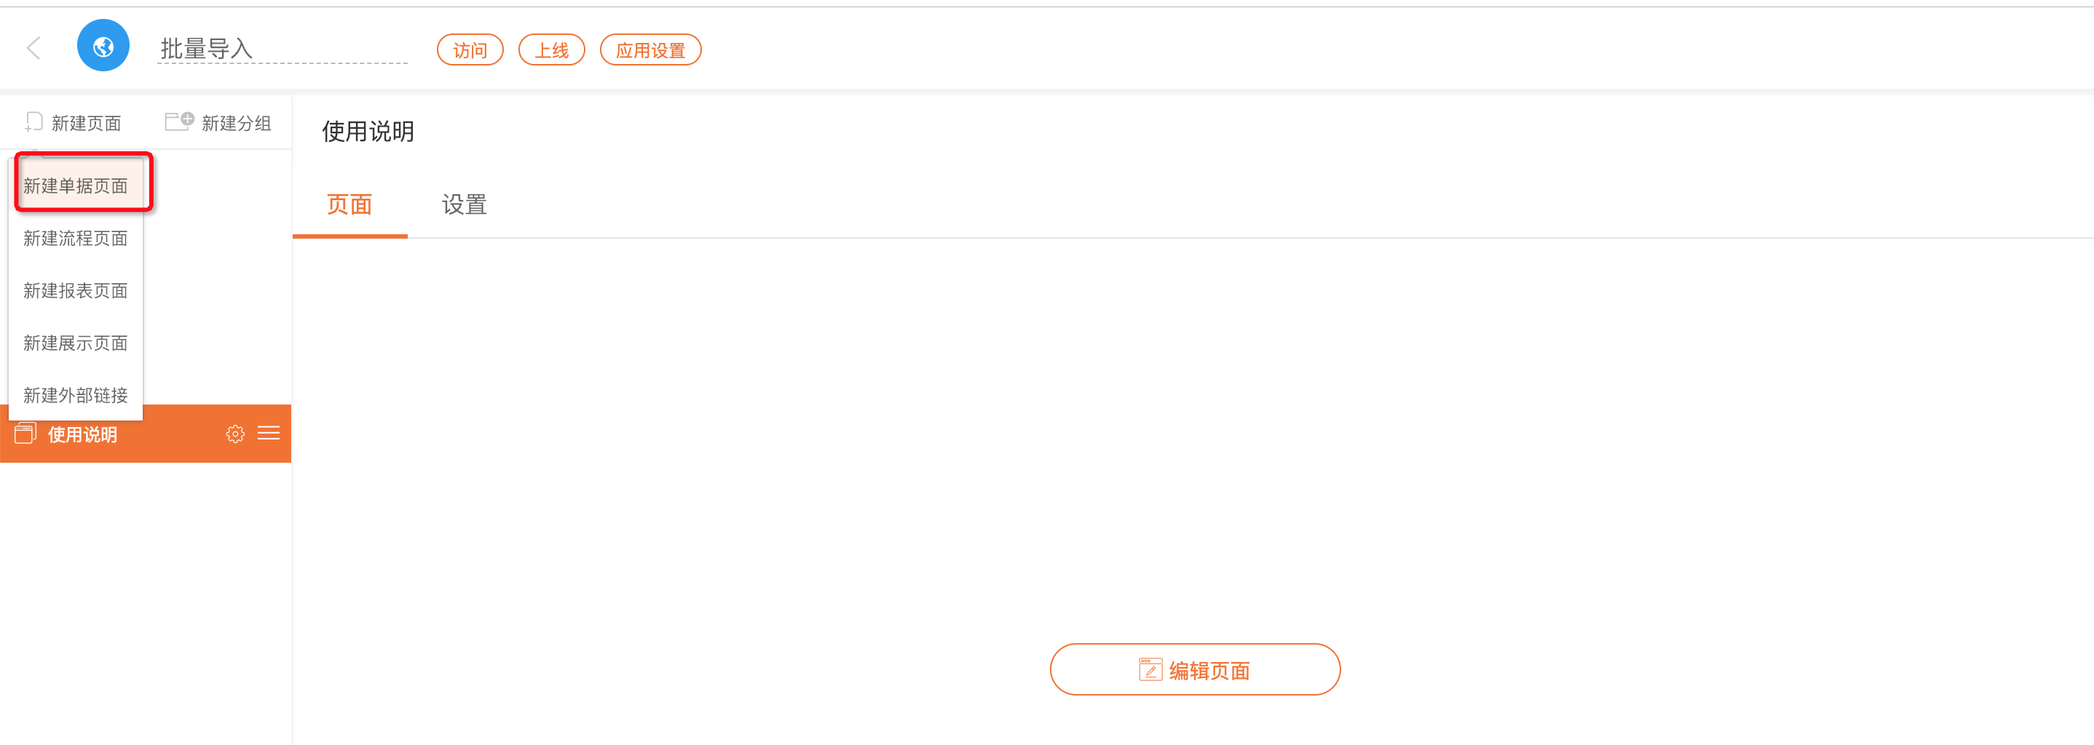Click the new page icon
The image size is (2094, 745).
click(x=33, y=122)
